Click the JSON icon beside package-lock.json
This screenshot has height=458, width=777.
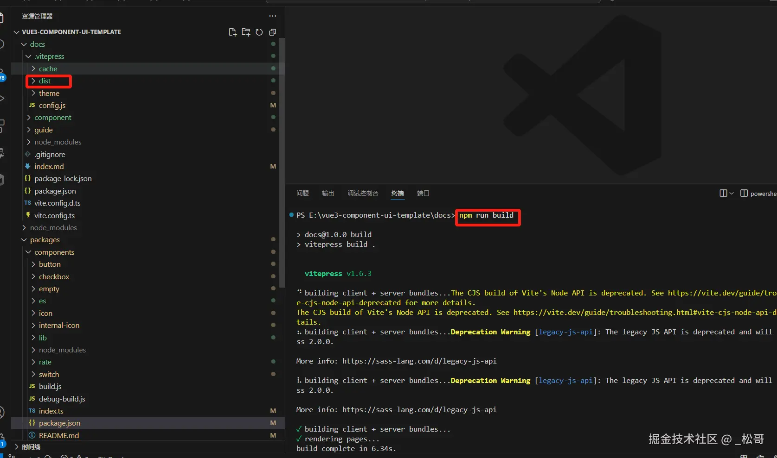tap(28, 178)
